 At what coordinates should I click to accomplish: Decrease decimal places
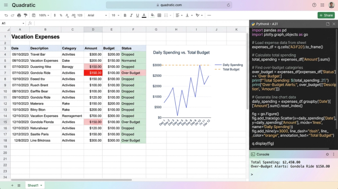[67, 15]
